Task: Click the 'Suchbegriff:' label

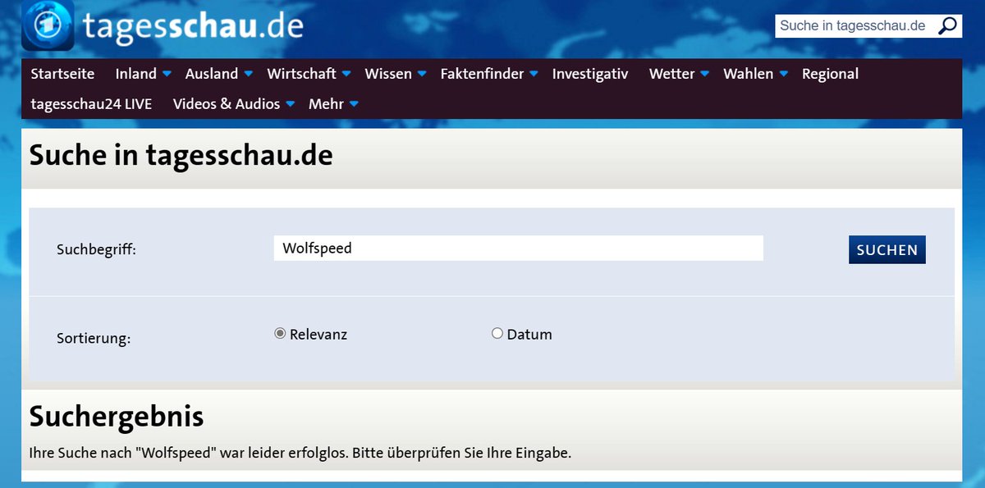Action: (x=96, y=250)
